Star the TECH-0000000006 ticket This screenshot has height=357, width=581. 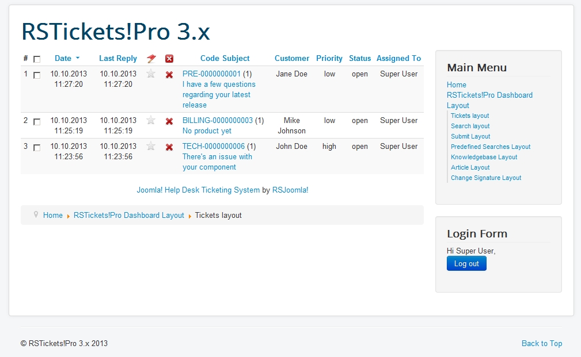[151, 146]
